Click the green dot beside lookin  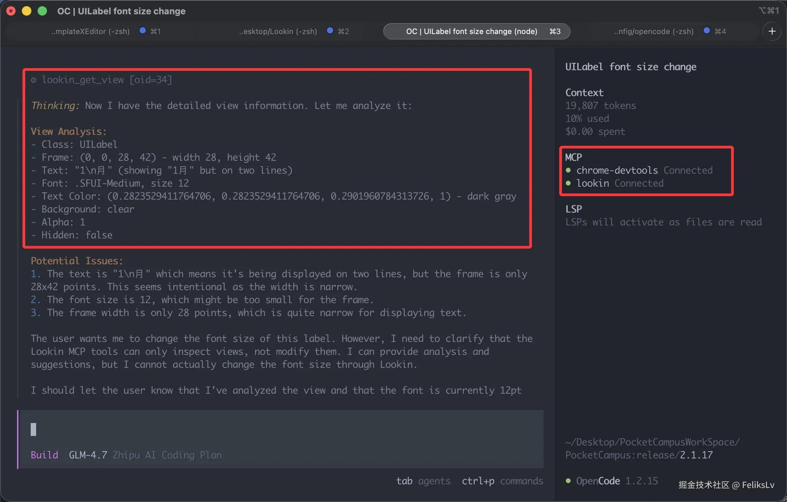[x=568, y=183]
